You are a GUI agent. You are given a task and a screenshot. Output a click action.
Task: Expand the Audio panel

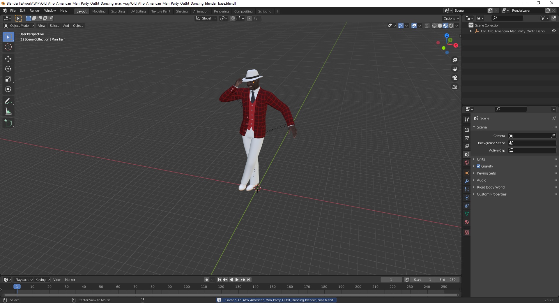coord(481,180)
